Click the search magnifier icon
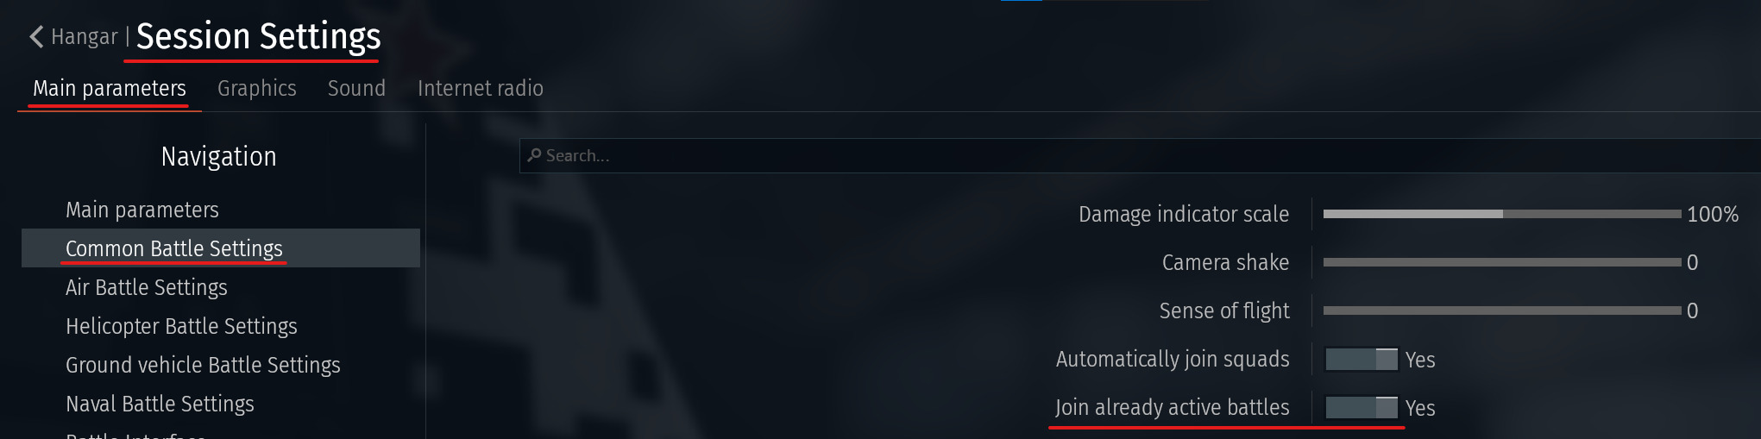Screen dimensions: 1761x439 pos(534,155)
